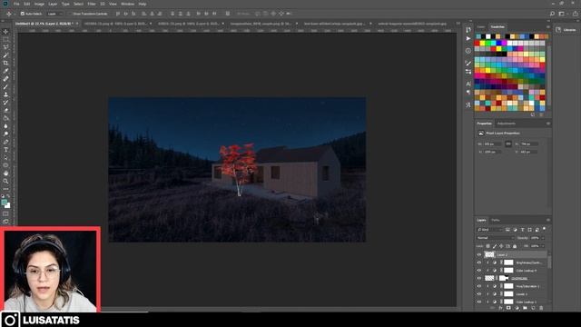Select the Pen tool

click(5, 142)
